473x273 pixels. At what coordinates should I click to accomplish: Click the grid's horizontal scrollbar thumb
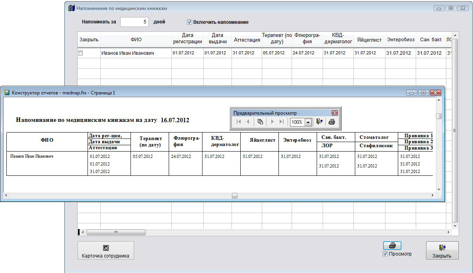click(x=116, y=232)
